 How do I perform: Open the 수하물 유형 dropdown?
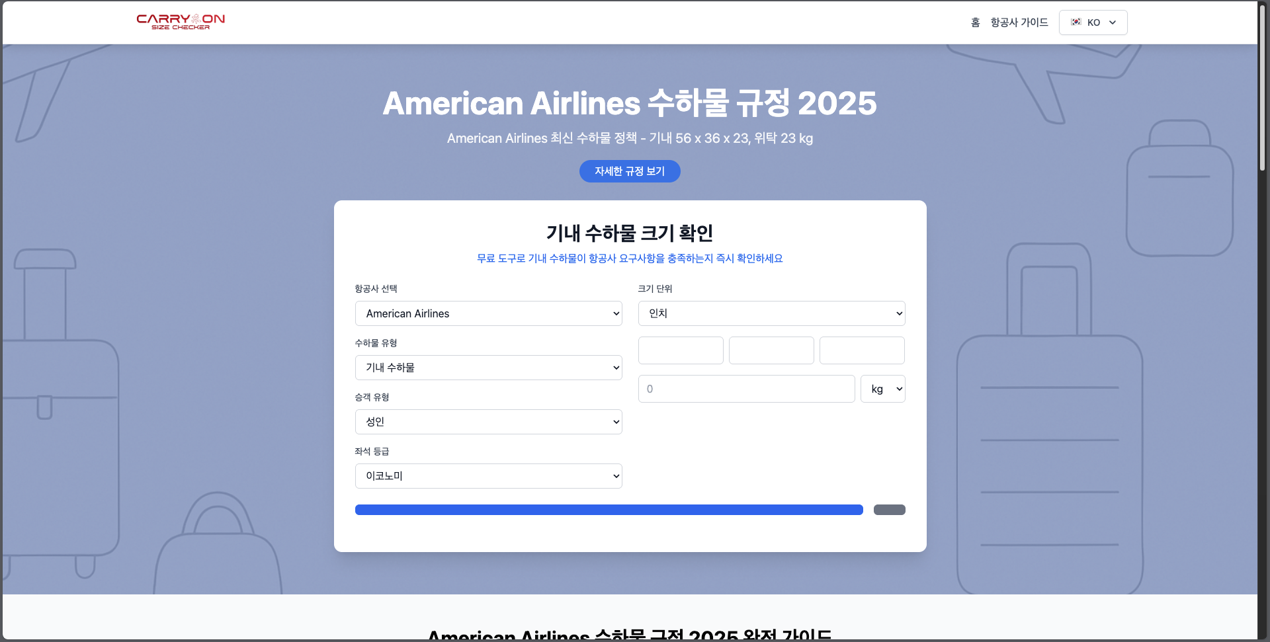[488, 368]
